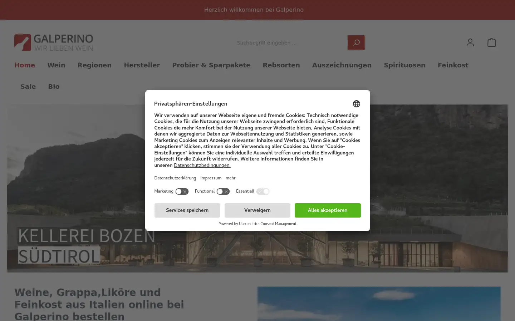Click Services speichern button

click(x=187, y=210)
